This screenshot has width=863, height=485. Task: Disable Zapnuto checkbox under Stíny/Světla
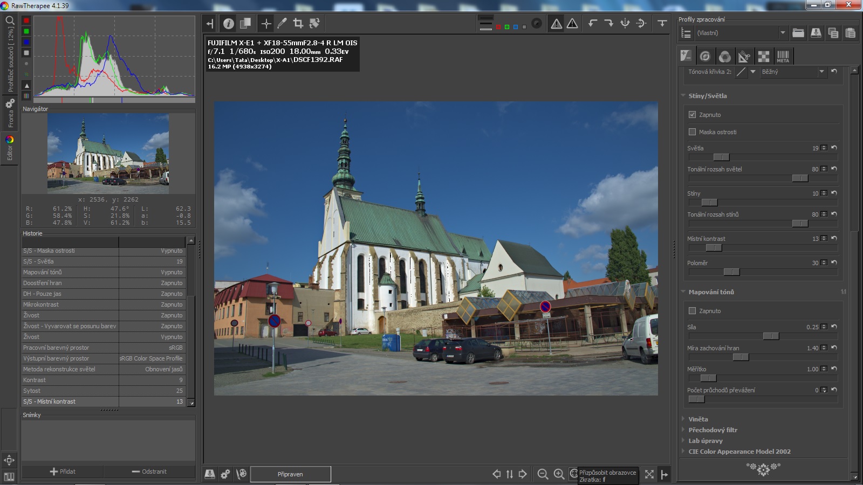[693, 115]
